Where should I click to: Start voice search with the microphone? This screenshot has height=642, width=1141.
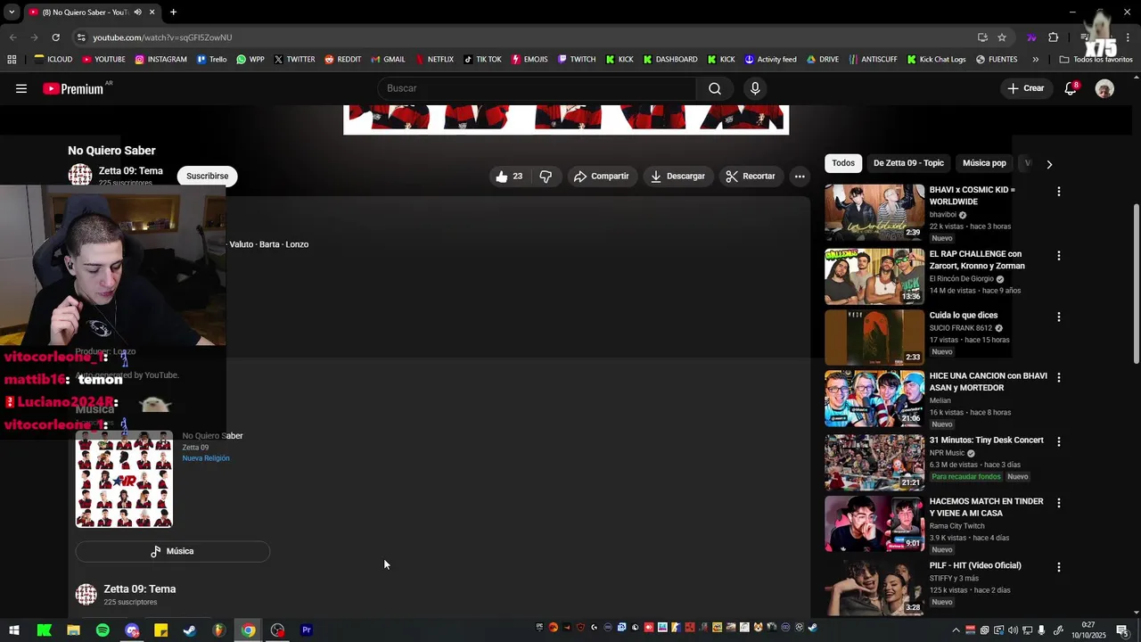pos(755,88)
